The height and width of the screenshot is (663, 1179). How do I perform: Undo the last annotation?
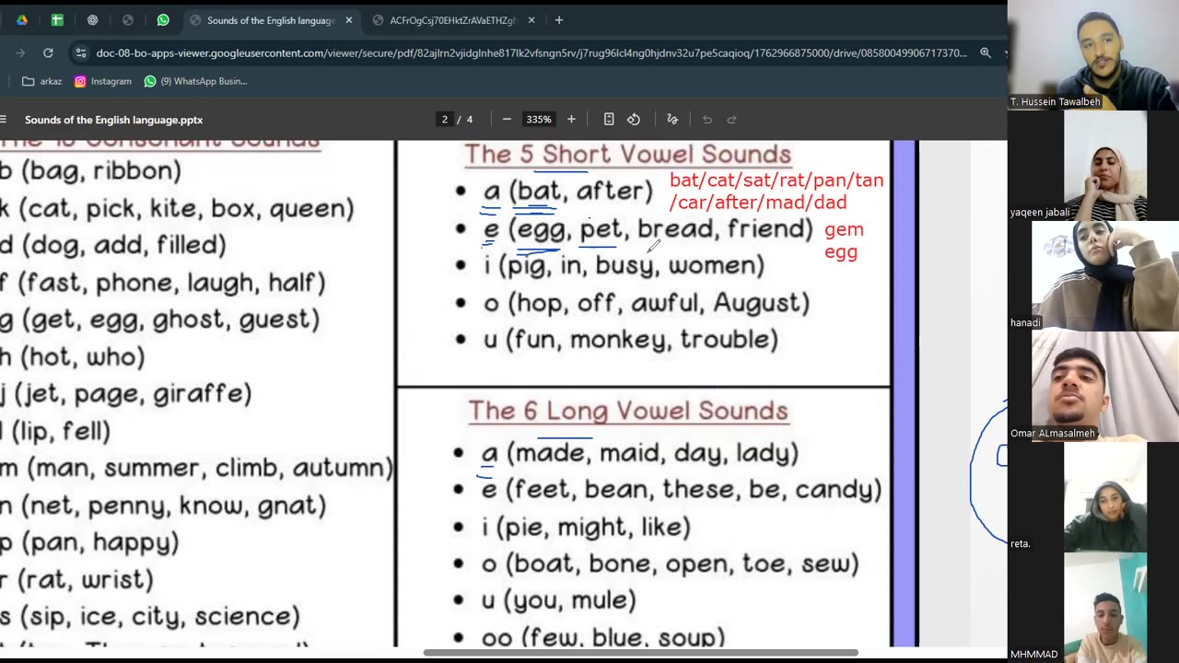tap(707, 120)
